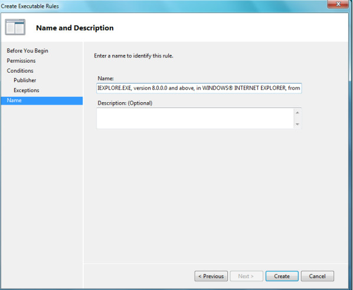The height and width of the screenshot is (290, 353).
Task: Open the Permissions step in the sidebar
Action: [x=21, y=61]
